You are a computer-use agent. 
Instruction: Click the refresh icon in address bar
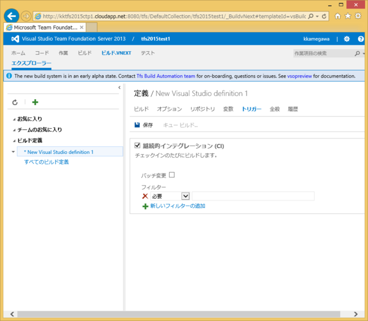tap(324, 16)
